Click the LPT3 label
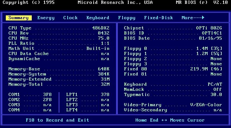 tap(72, 105)
